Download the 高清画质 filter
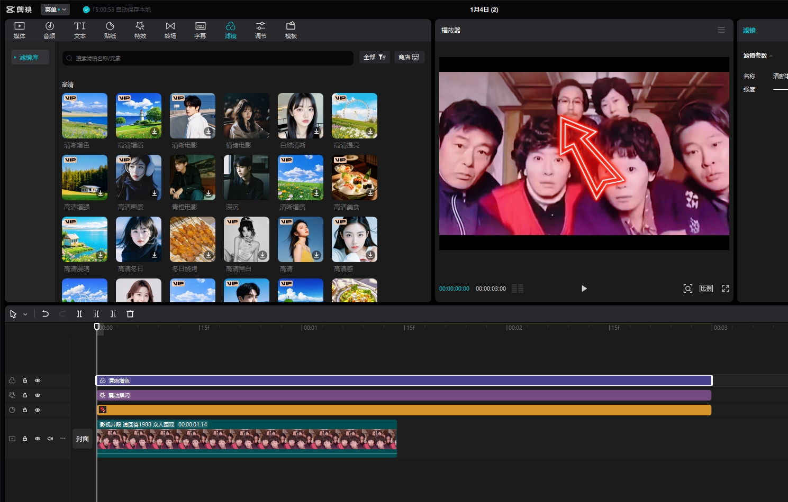 click(x=155, y=193)
